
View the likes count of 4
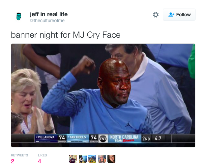click(x=40, y=161)
